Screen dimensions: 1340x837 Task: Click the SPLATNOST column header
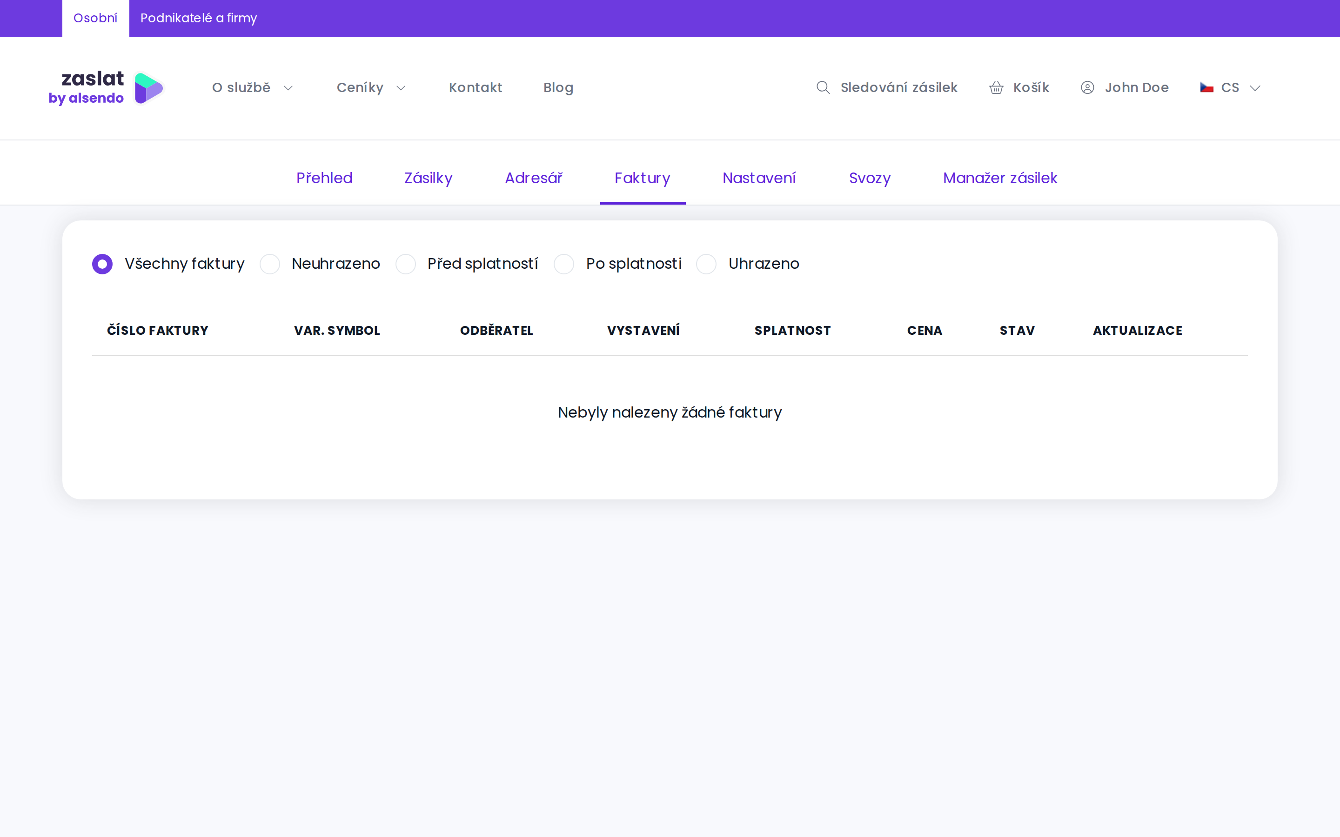pyautogui.click(x=792, y=331)
